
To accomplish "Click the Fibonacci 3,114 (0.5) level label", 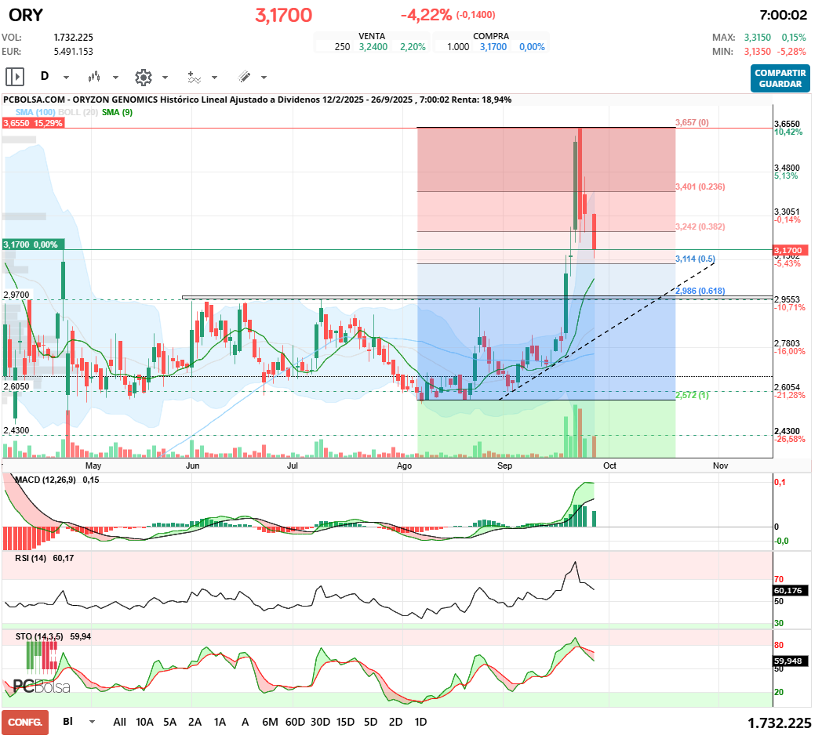I will pyautogui.click(x=695, y=259).
